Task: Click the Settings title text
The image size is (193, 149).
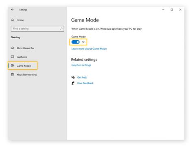Action: 23,10
